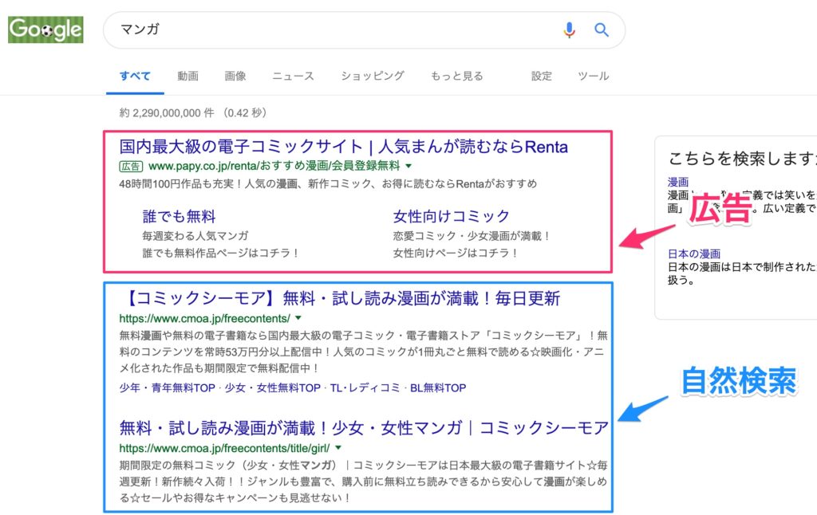Start voice search with the microphone icon
Viewport: 817px width, 515px height.
569,30
